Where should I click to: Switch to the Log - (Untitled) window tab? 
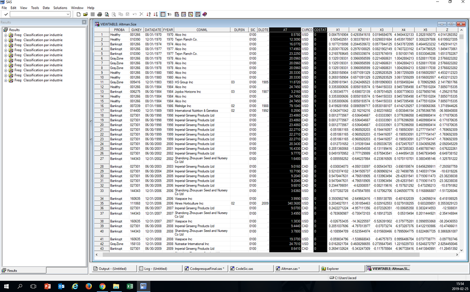click(160, 269)
